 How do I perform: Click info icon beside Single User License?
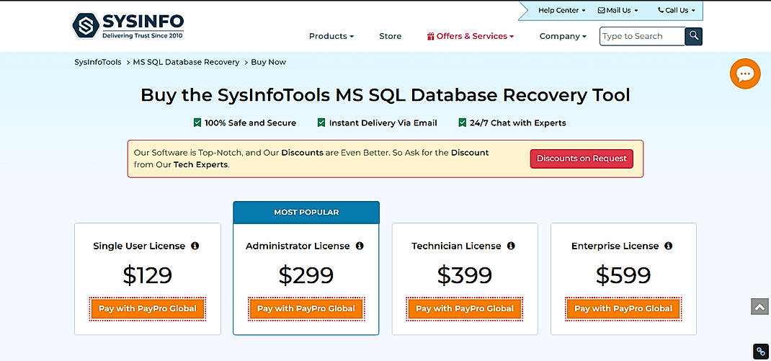(195, 246)
